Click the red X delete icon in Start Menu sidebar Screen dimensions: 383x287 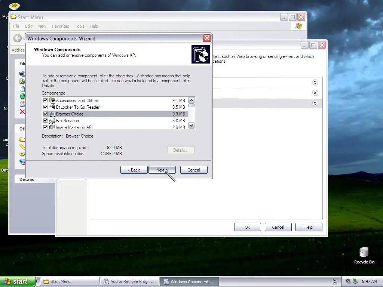[22, 111]
